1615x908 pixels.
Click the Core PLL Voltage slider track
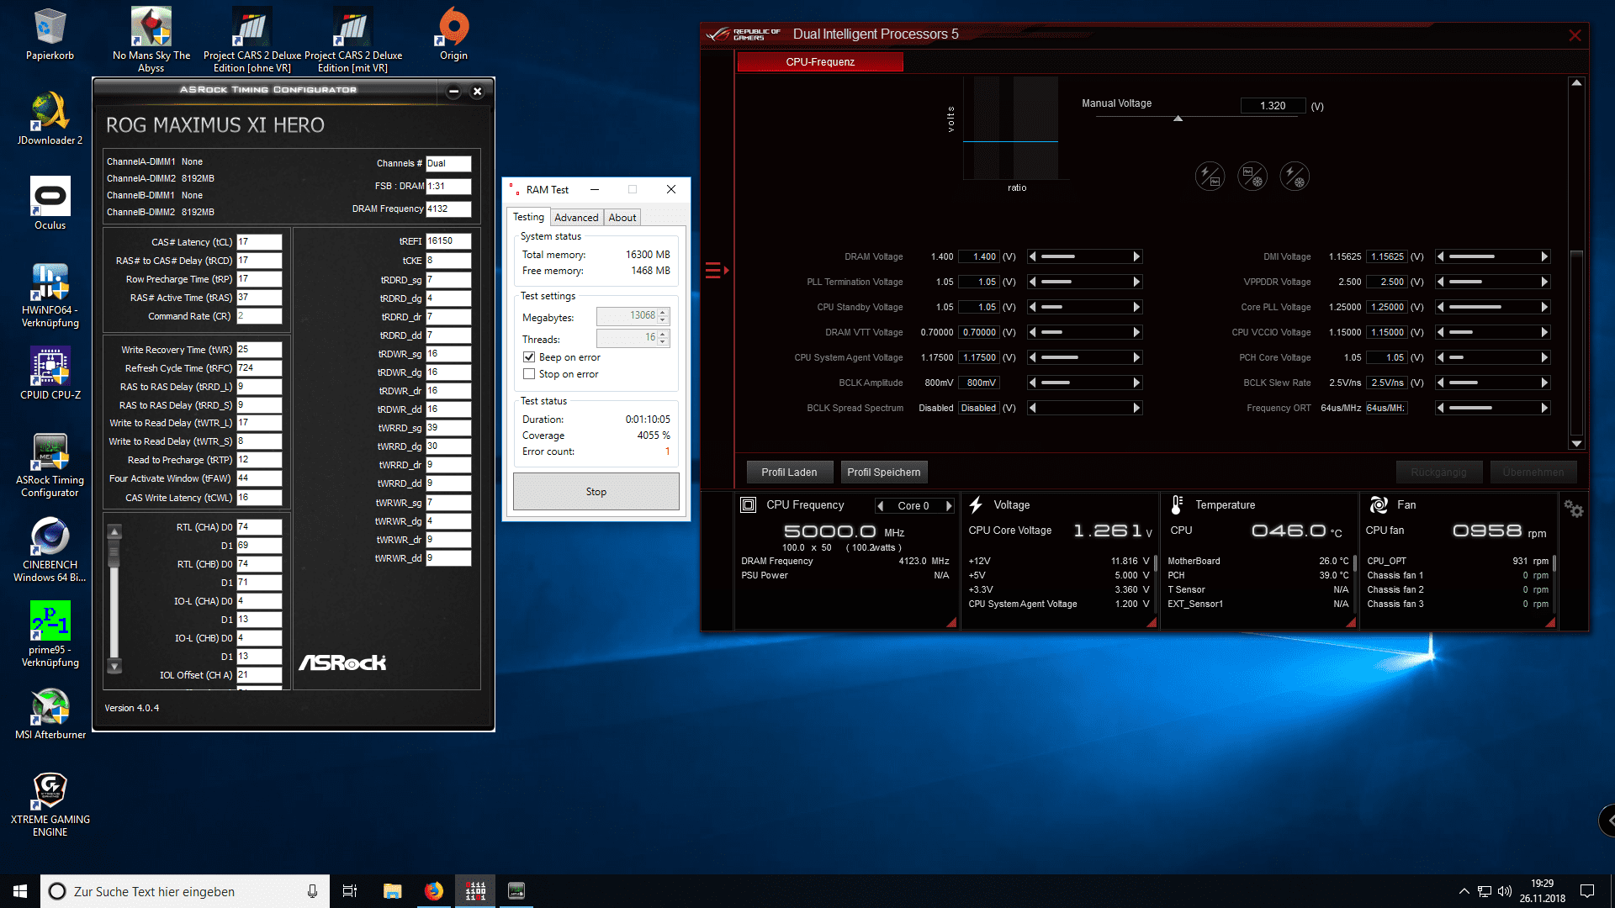coord(1492,307)
